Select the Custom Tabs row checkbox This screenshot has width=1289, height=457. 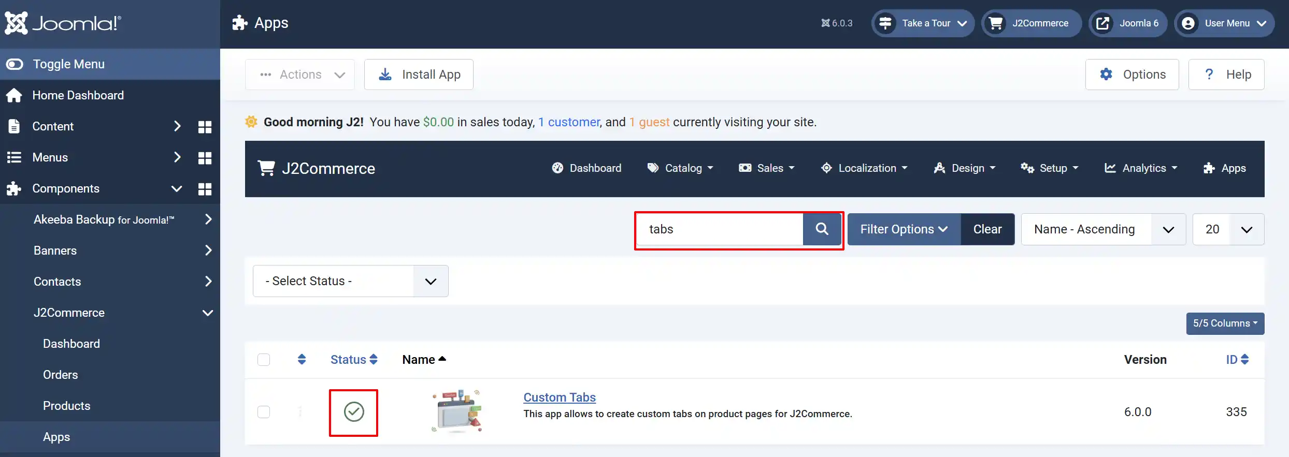click(x=264, y=412)
